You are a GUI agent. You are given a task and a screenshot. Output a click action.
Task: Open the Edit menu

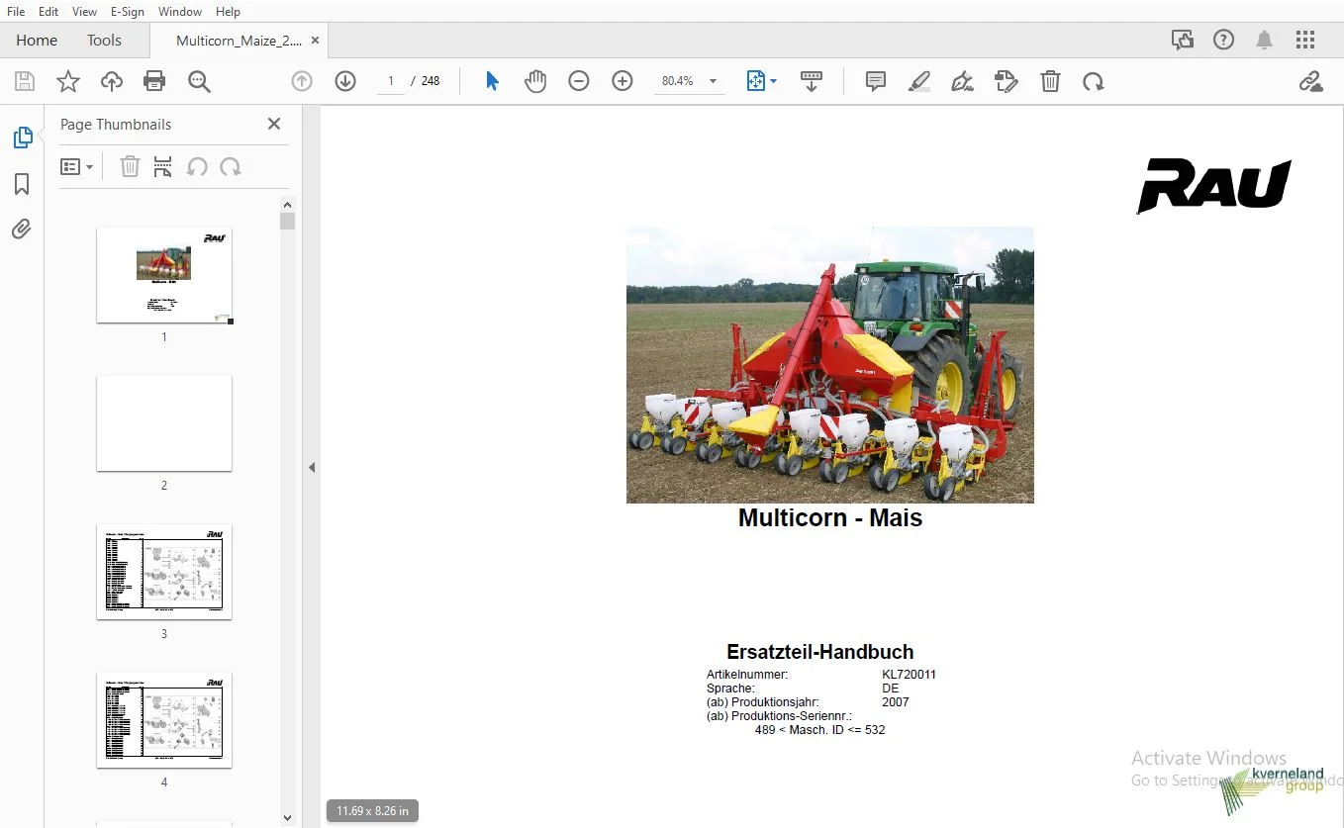pyautogui.click(x=48, y=11)
